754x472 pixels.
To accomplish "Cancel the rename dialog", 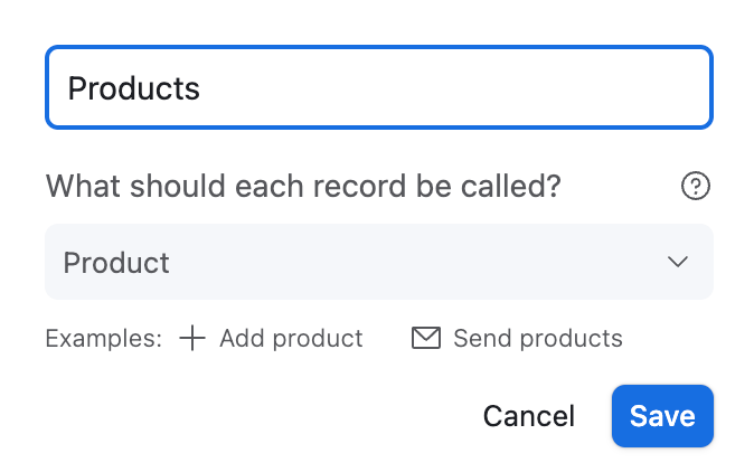I will pos(529,416).
